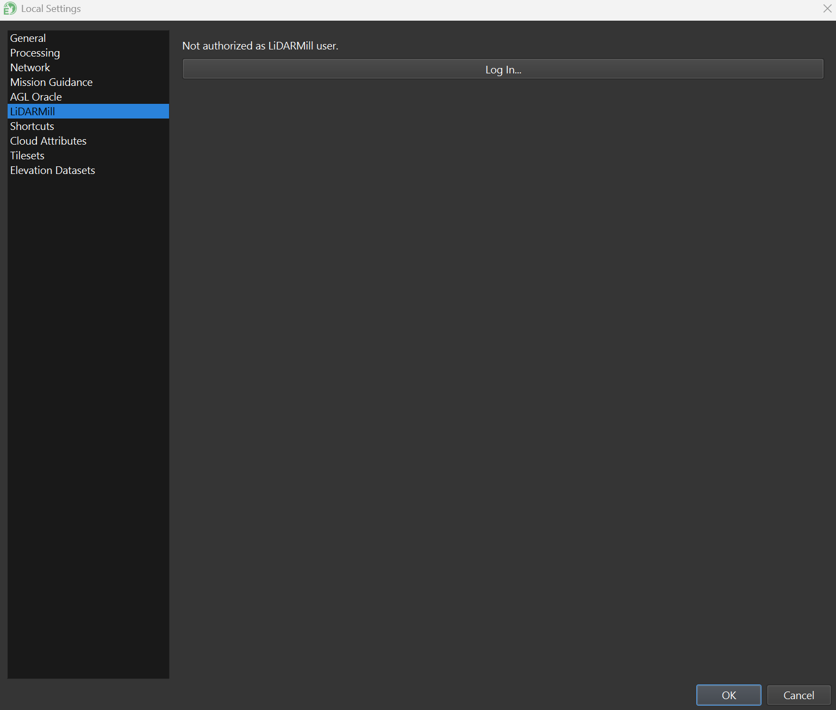Screen dimensions: 836x710
Task: Select Processing in the settings list
Action: tap(35, 53)
